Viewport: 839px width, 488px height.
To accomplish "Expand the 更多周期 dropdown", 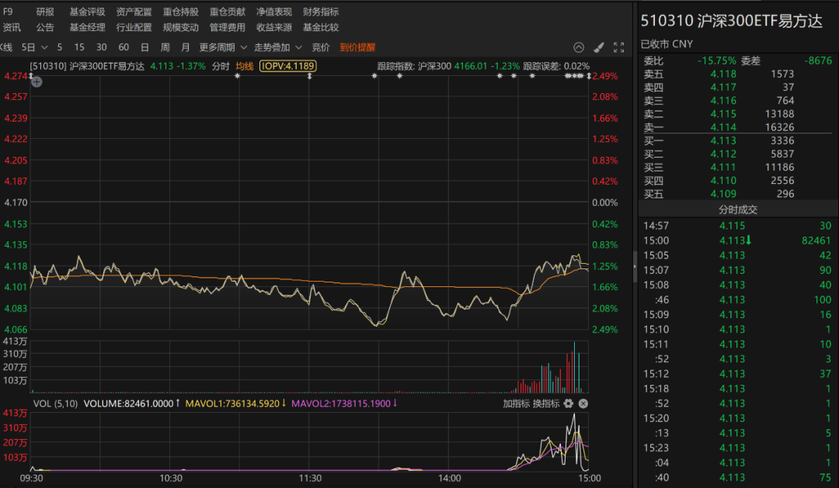I will [x=223, y=47].
